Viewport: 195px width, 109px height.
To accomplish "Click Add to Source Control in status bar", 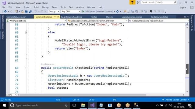I will click(x=176, y=100).
